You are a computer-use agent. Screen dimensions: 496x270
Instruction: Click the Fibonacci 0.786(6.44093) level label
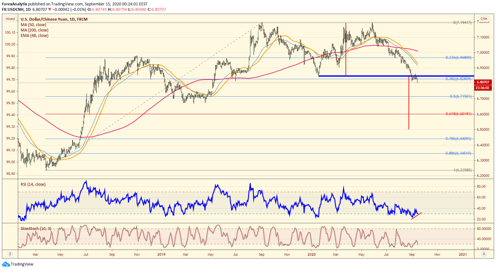[458, 138]
